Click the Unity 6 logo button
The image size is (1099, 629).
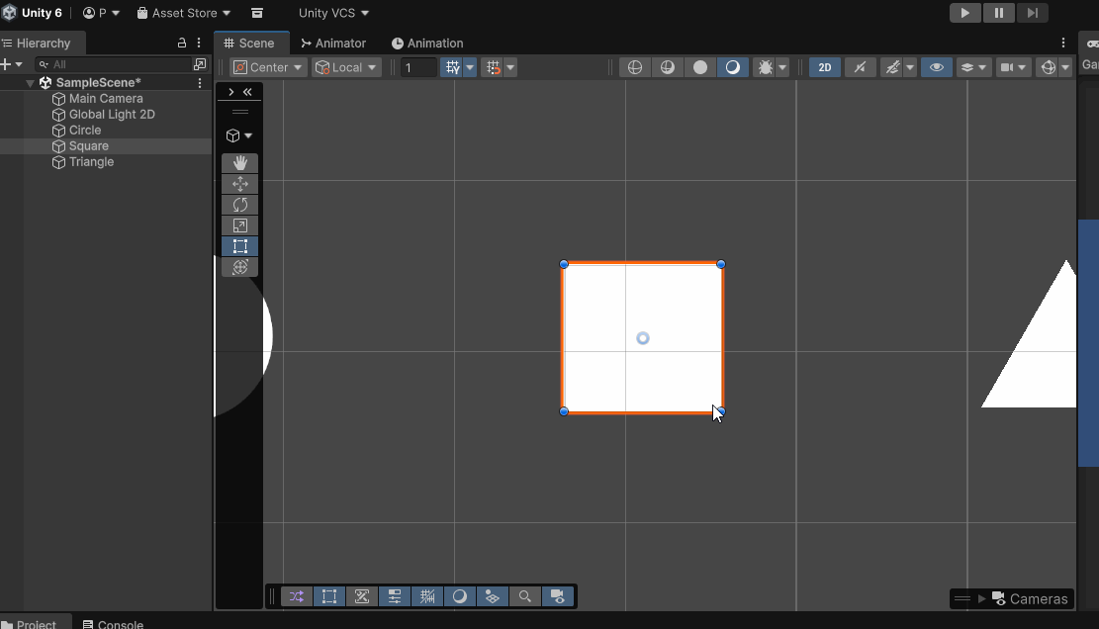click(x=33, y=13)
